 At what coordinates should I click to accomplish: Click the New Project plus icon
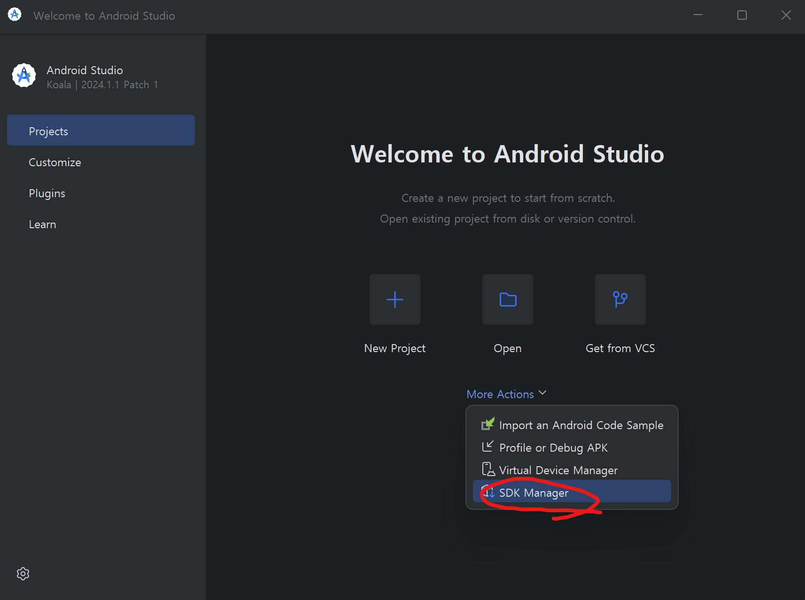tap(395, 300)
